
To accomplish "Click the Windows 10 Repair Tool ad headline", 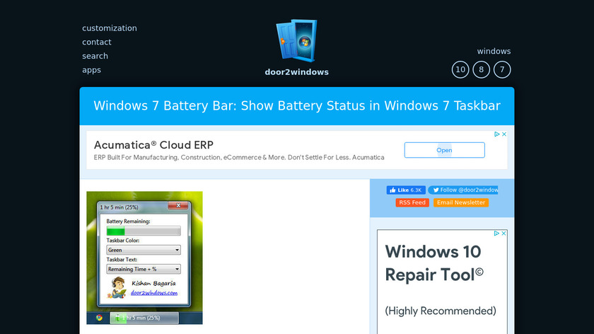I will pos(434,263).
